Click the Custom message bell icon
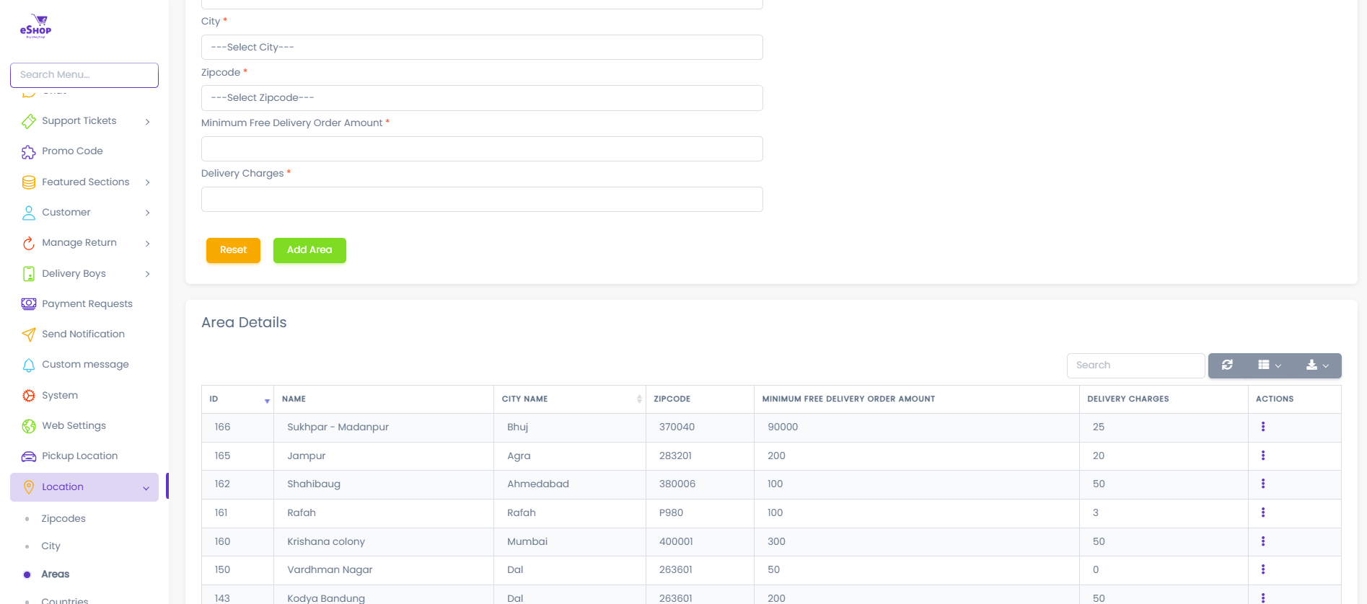The width and height of the screenshot is (1367, 604). coord(29,365)
